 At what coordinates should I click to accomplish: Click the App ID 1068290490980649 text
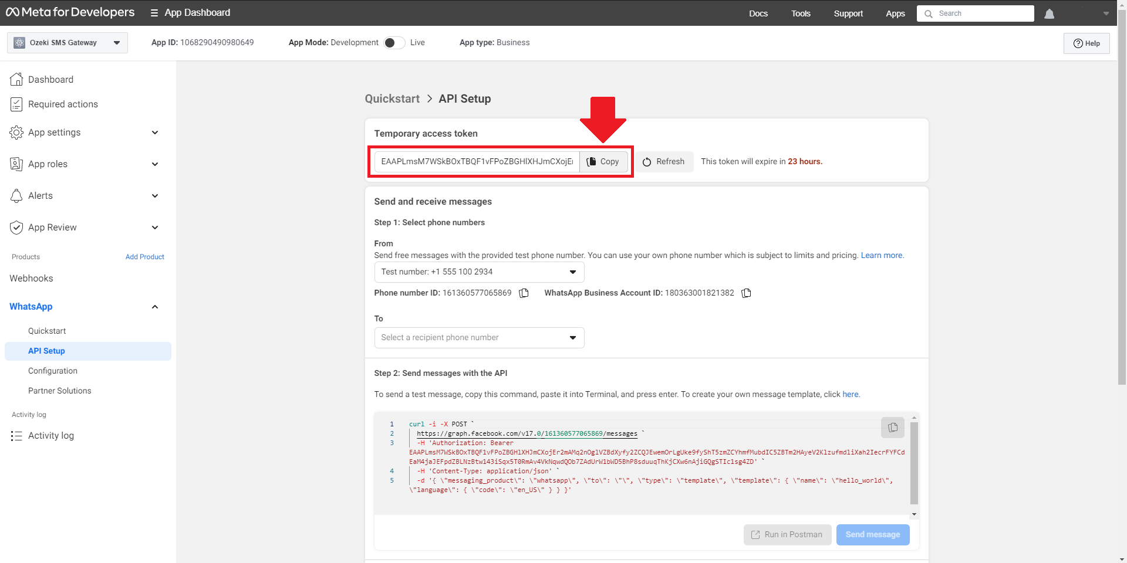[203, 42]
